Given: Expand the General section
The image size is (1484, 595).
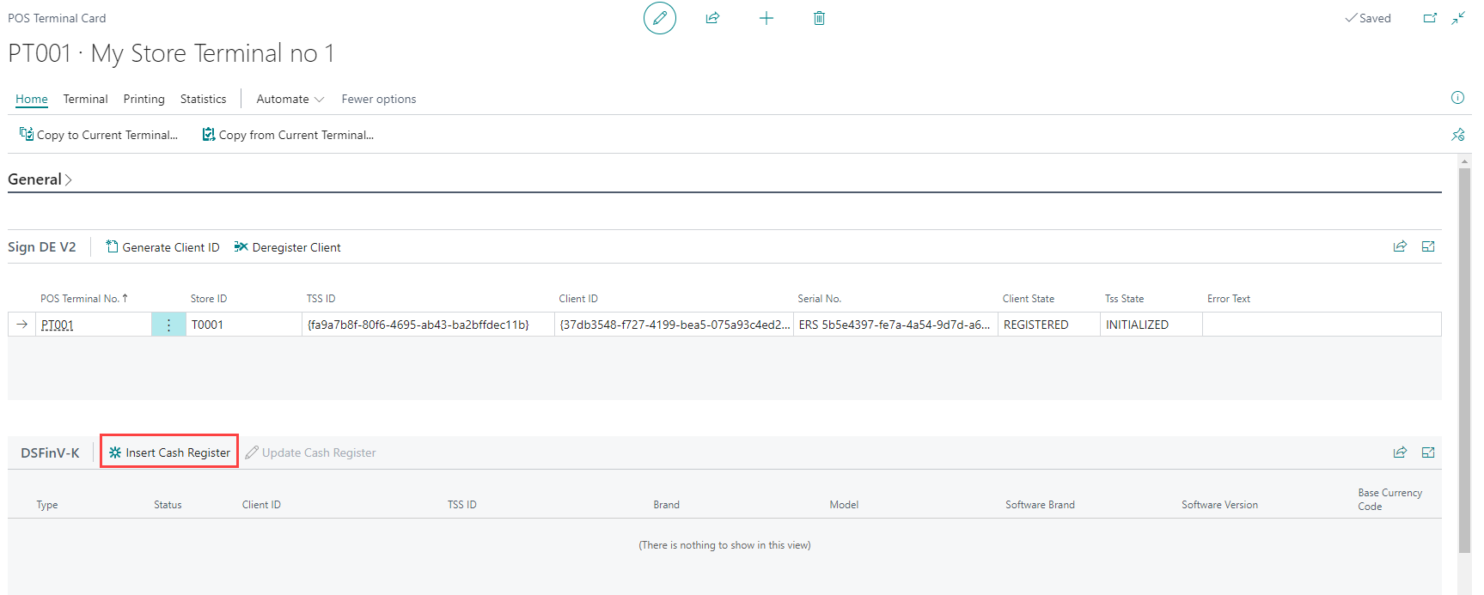Looking at the screenshot, I should [x=40, y=179].
